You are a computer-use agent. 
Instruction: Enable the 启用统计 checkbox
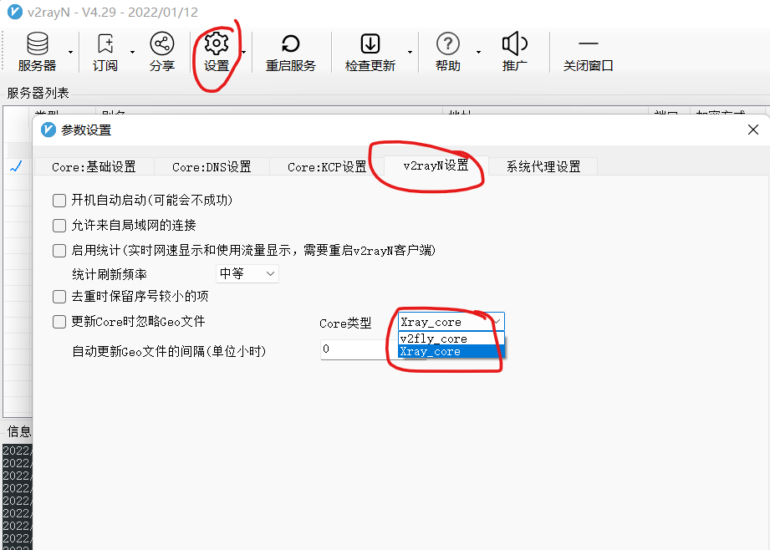pyautogui.click(x=59, y=251)
